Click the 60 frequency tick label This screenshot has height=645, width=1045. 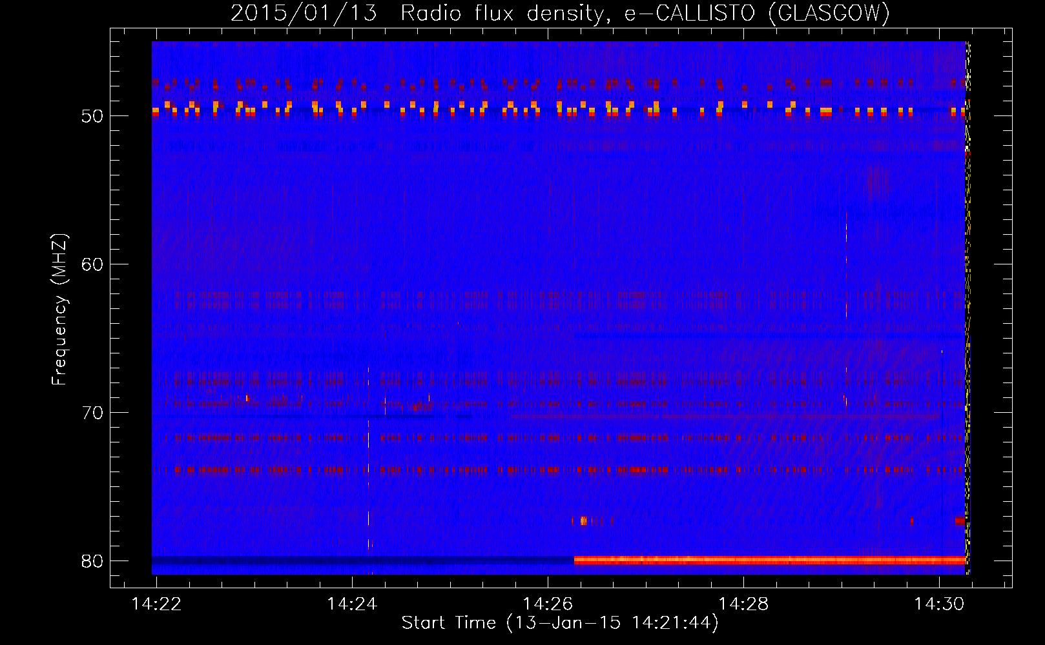[92, 264]
